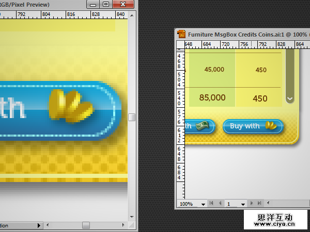Click horizontal scrollbar thumb in left window
Image resolution: width=310 pixels, height=232 pixels.
86,225
